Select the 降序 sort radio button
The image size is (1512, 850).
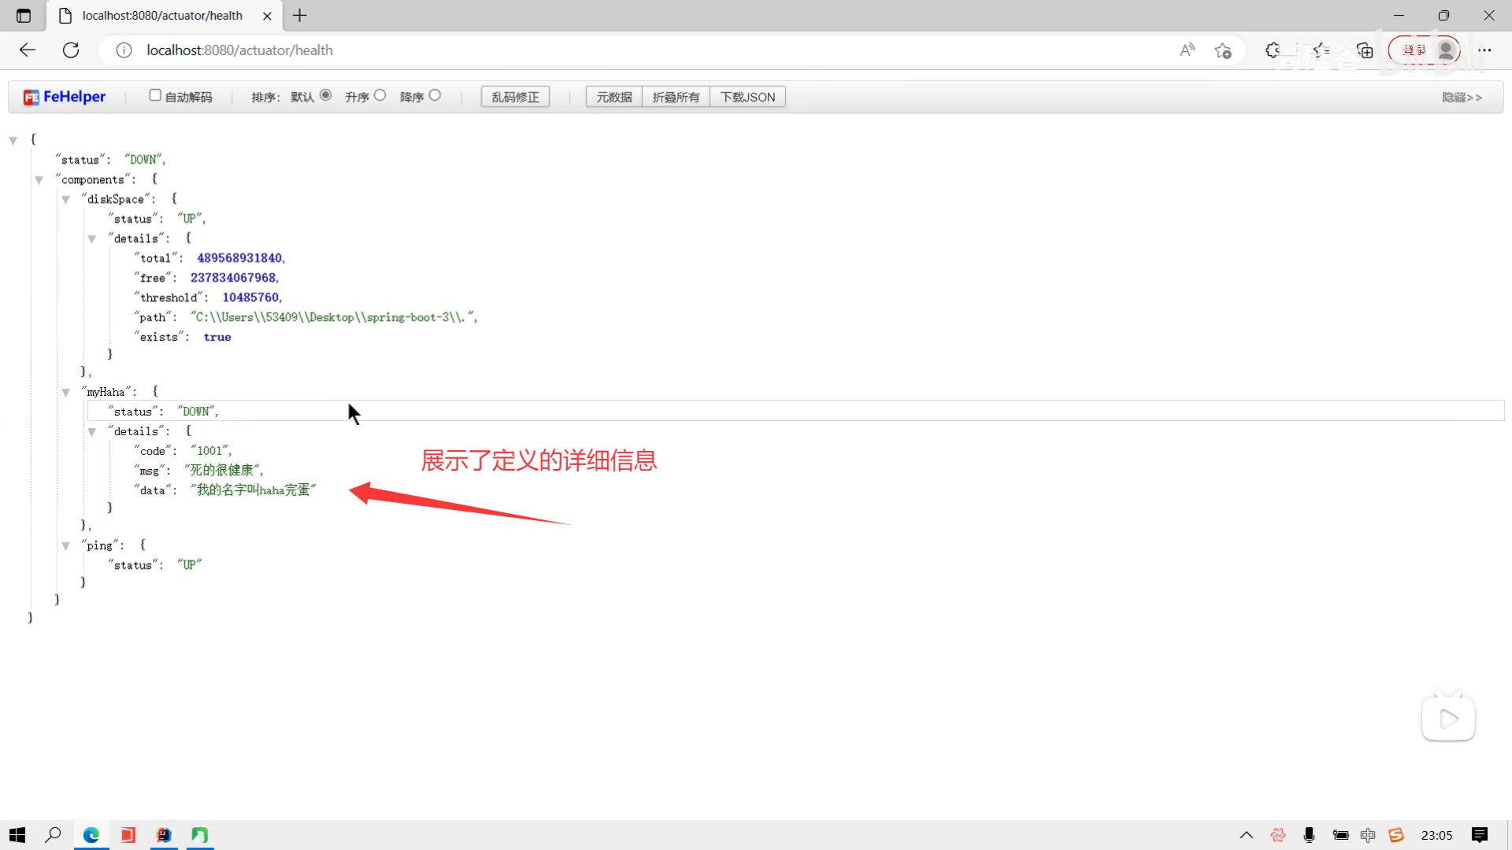pyautogui.click(x=435, y=95)
